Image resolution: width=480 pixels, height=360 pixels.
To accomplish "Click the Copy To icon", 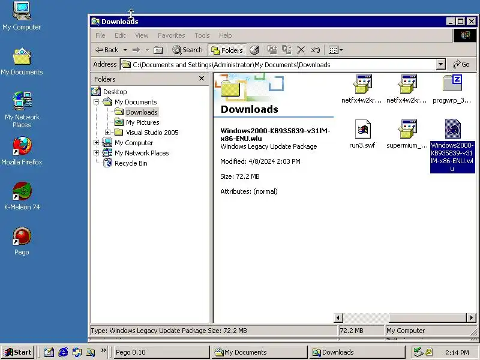I will [x=287, y=50].
